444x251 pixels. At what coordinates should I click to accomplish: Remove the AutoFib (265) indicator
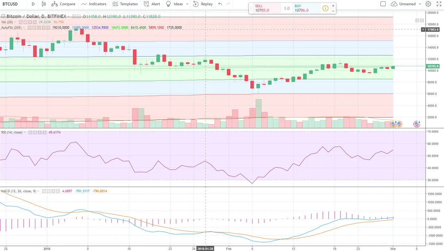point(48,28)
